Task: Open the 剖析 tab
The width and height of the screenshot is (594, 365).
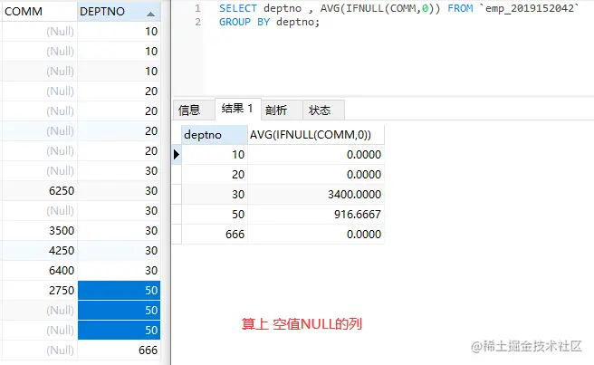Action: pos(282,110)
